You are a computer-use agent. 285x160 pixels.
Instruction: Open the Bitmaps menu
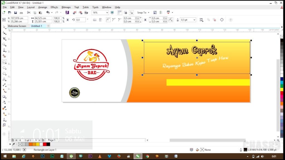tap(66, 7)
